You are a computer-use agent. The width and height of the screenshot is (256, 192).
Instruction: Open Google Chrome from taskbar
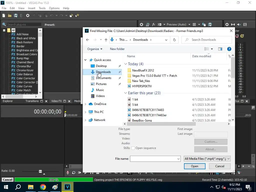point(43,187)
